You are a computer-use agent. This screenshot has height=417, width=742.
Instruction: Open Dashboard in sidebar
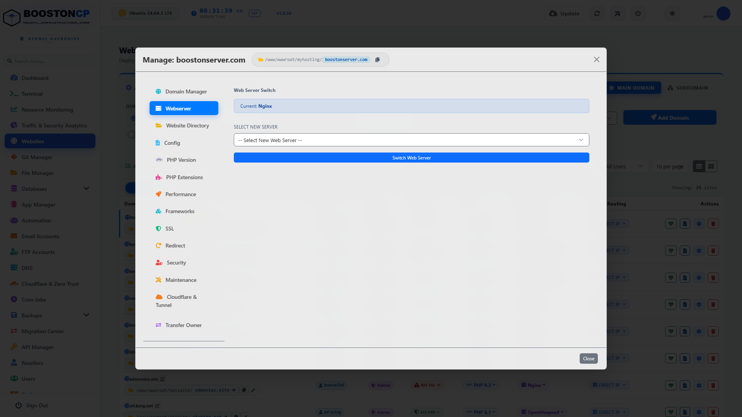point(50,78)
